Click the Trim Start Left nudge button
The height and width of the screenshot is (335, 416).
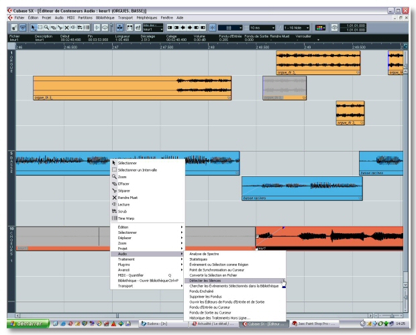pyautogui.click(x=170, y=27)
